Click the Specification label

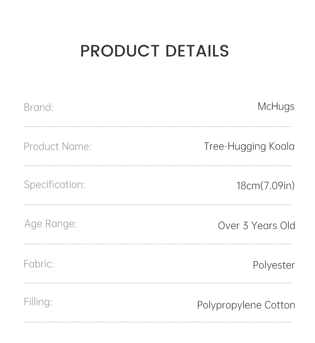55,185
